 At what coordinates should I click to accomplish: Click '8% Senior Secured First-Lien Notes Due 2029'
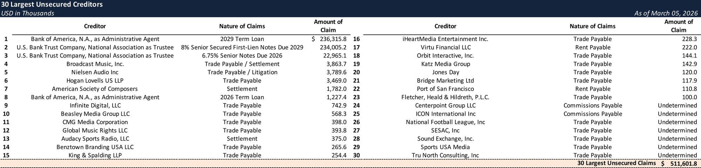[242, 47]
